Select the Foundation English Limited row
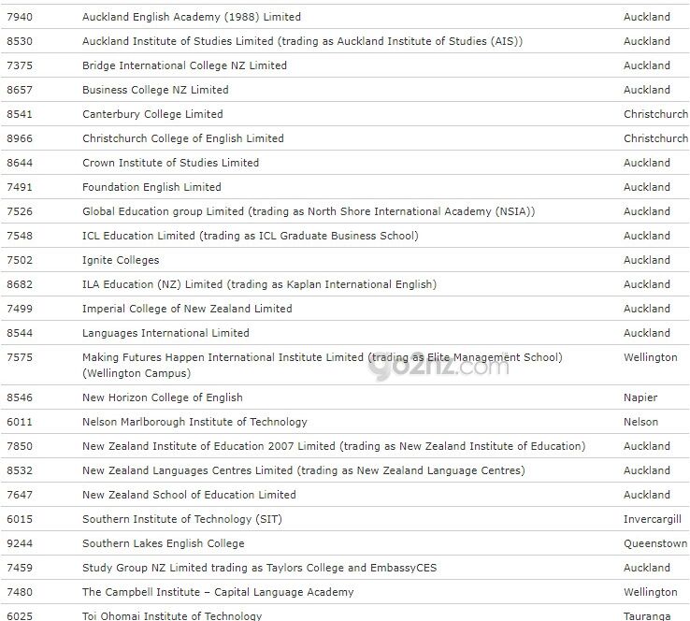 (x=151, y=187)
